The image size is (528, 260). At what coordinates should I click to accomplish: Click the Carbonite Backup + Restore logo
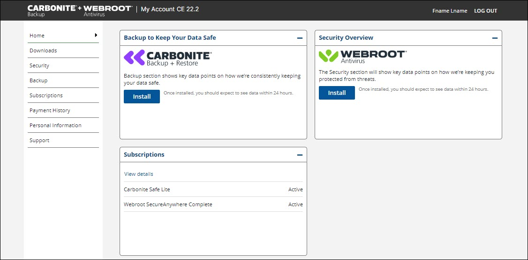point(168,58)
